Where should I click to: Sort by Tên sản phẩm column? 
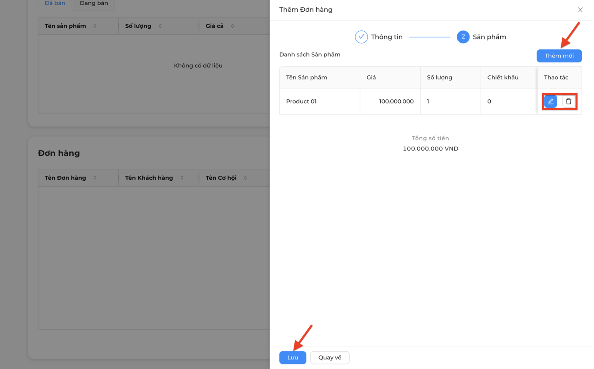click(x=95, y=26)
